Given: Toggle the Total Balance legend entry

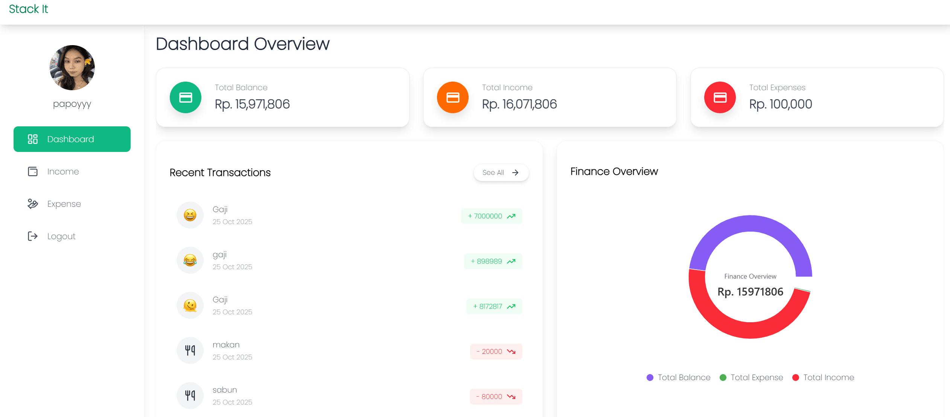Looking at the screenshot, I should tap(678, 377).
